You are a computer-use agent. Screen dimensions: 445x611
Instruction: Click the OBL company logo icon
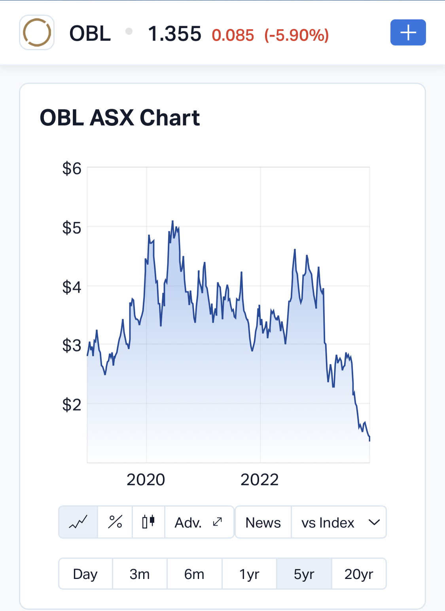pos(37,32)
